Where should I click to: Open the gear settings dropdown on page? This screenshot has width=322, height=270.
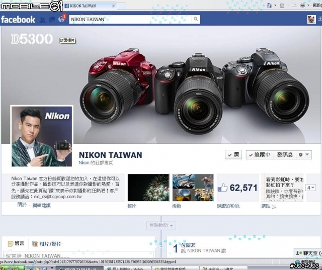304,155
